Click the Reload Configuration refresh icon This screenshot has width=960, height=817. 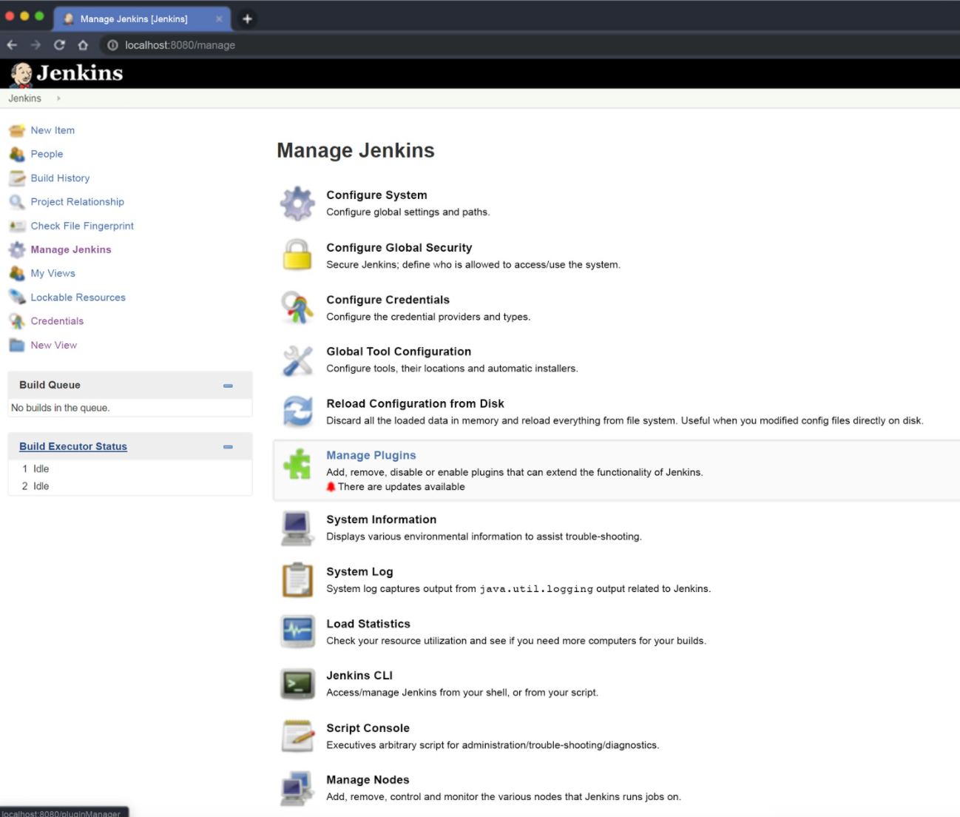[x=297, y=411]
